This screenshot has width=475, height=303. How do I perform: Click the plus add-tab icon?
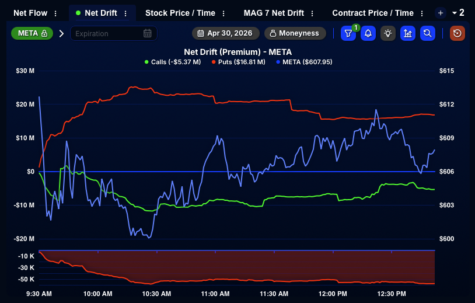[441, 13]
